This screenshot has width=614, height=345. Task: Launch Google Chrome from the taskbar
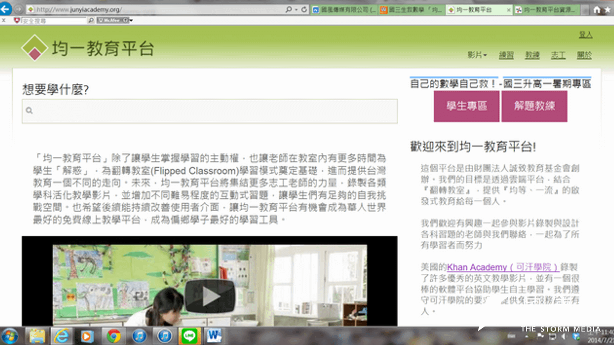113,336
